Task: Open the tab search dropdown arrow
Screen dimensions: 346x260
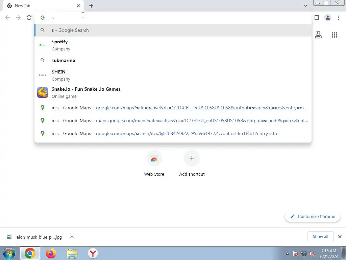Action: [x=305, y=6]
